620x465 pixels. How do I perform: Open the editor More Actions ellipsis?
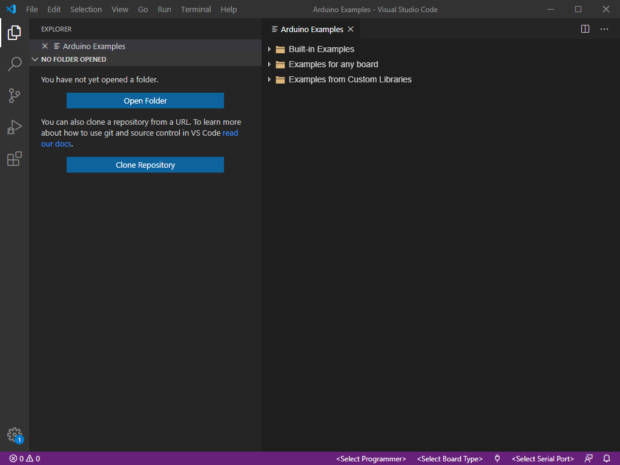pos(604,29)
